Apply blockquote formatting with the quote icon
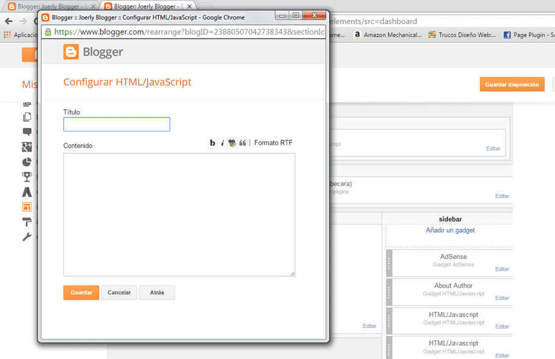 tap(242, 143)
